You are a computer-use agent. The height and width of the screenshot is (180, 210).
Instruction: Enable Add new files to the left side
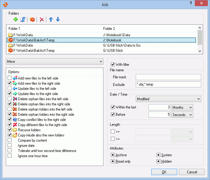pos(10,78)
